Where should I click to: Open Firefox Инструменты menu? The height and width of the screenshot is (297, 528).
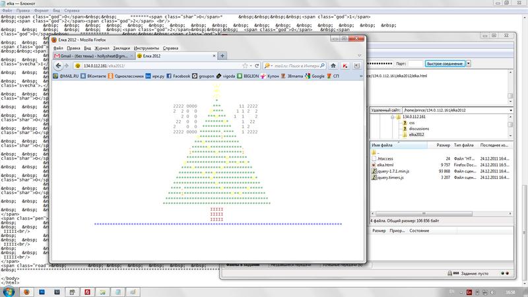[146, 48]
